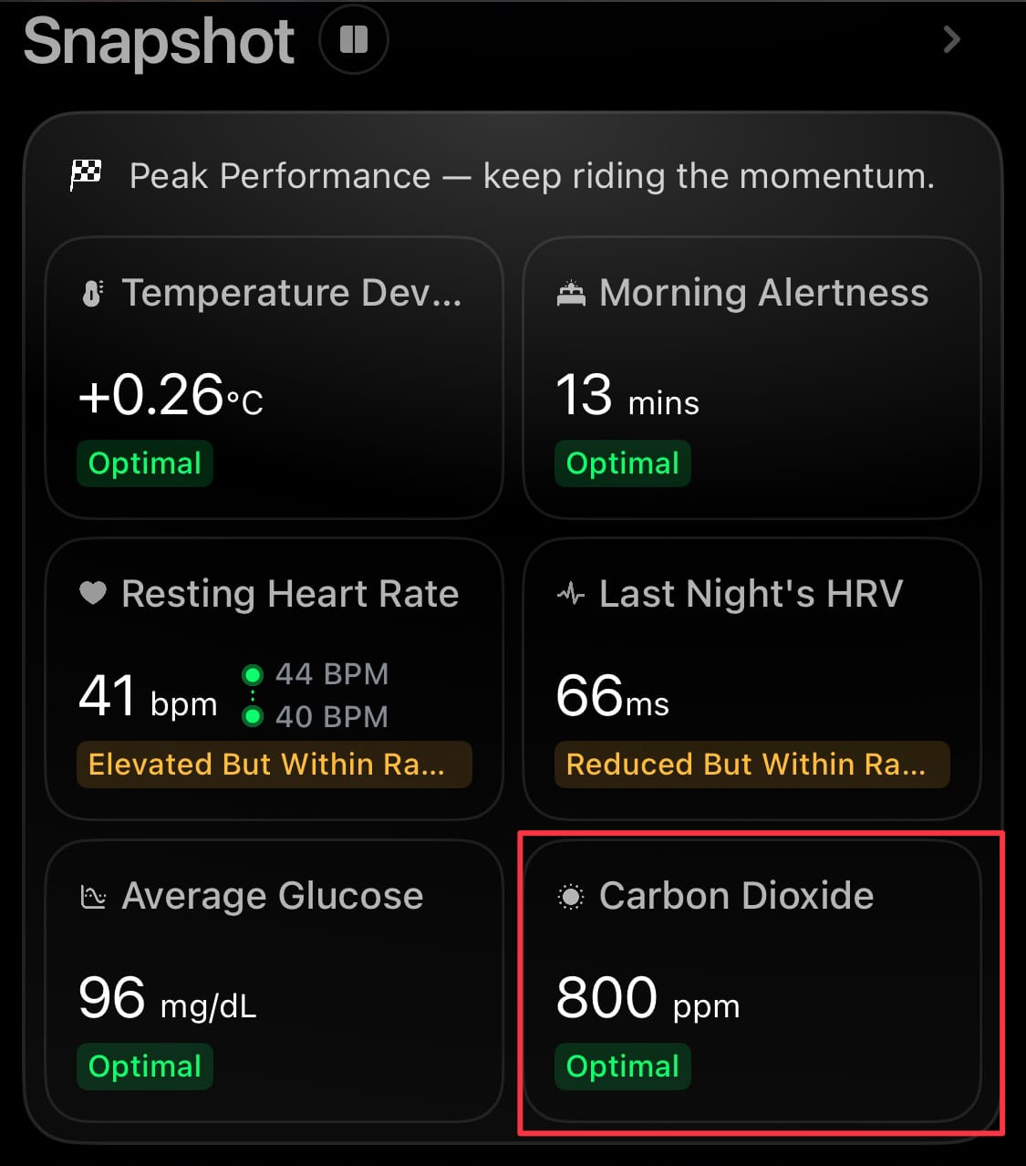Image resolution: width=1026 pixels, height=1166 pixels.
Task: Tap the lower green 40 BPM dot
Action: (x=253, y=717)
